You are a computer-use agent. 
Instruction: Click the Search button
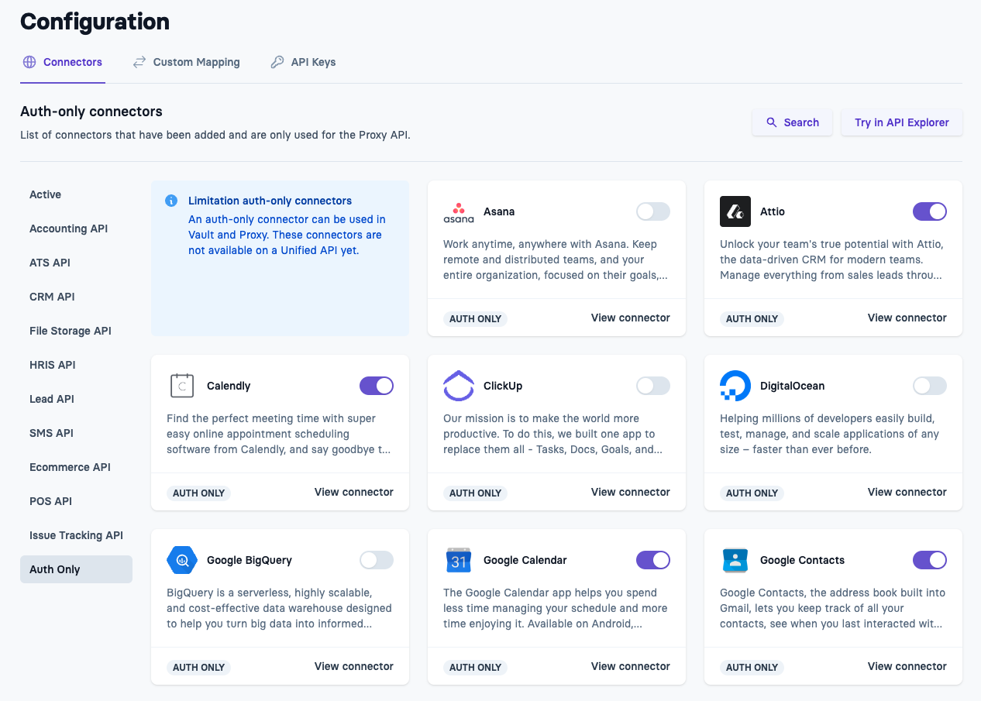pyautogui.click(x=792, y=122)
